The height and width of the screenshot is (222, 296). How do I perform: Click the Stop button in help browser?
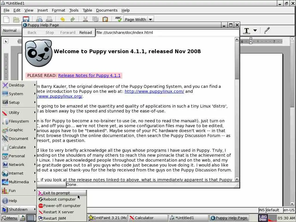click(x=50, y=32)
